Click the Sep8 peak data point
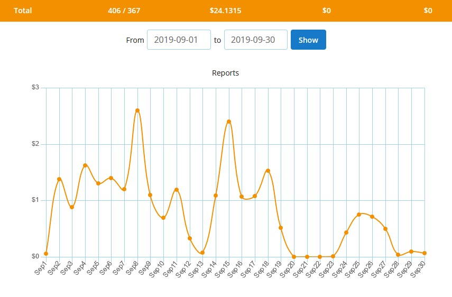 [x=137, y=110]
